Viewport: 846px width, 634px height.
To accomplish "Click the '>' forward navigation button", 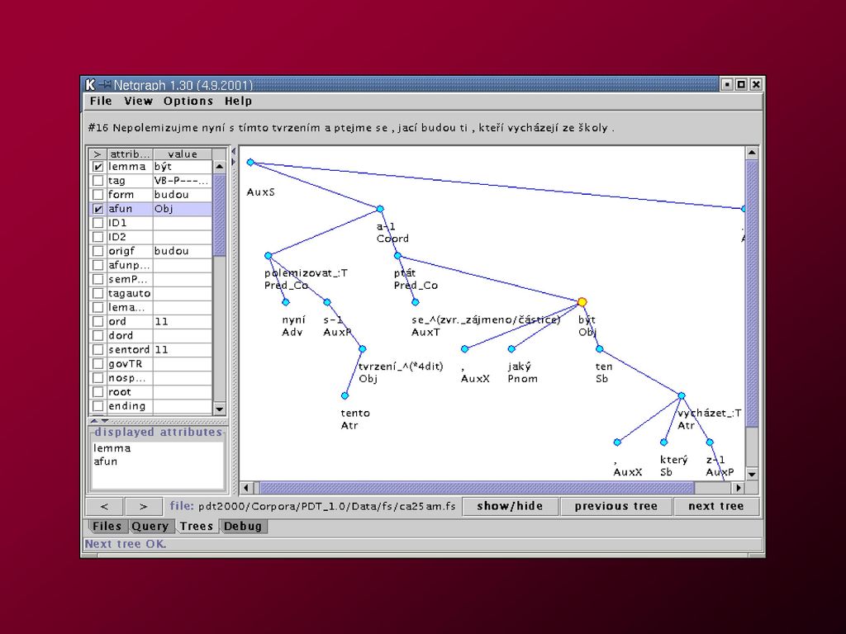I will (x=144, y=506).
